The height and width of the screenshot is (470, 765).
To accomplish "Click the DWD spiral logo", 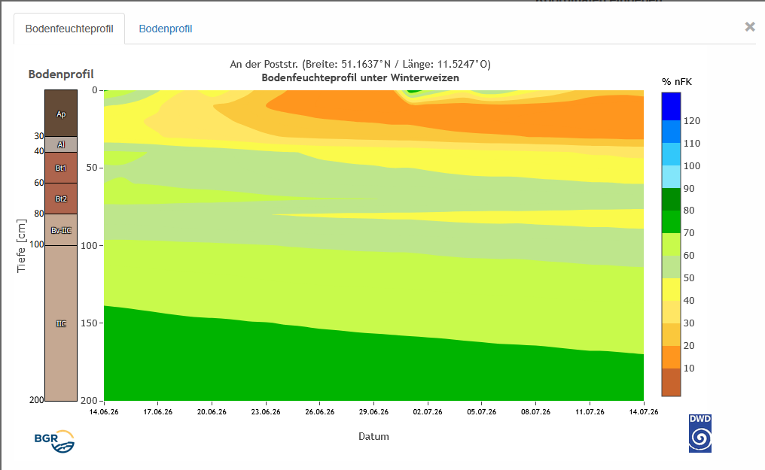I will click(700, 433).
